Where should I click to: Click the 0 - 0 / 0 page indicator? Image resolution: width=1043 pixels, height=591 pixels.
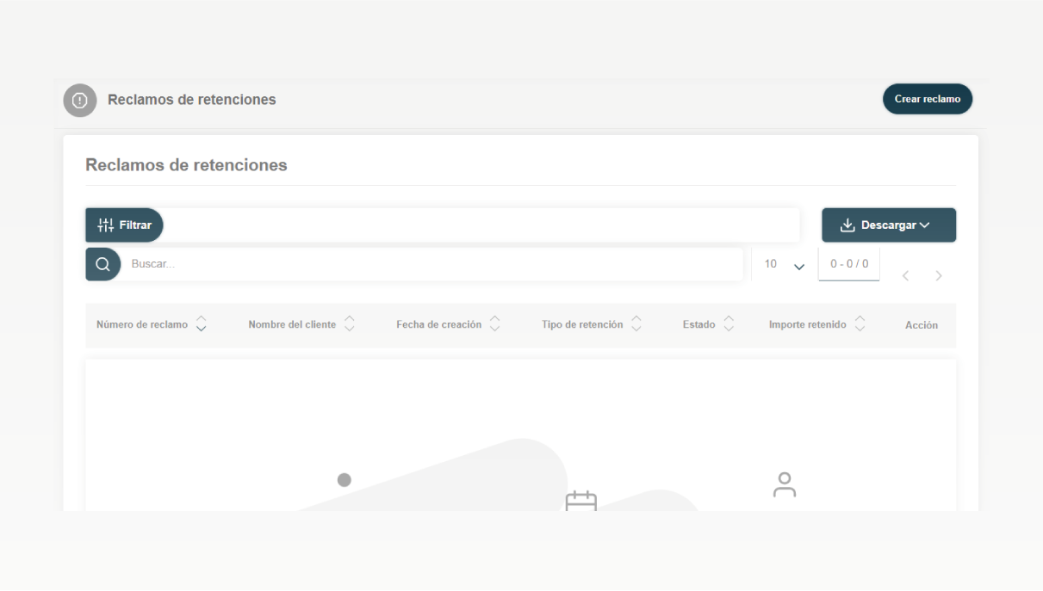point(849,264)
